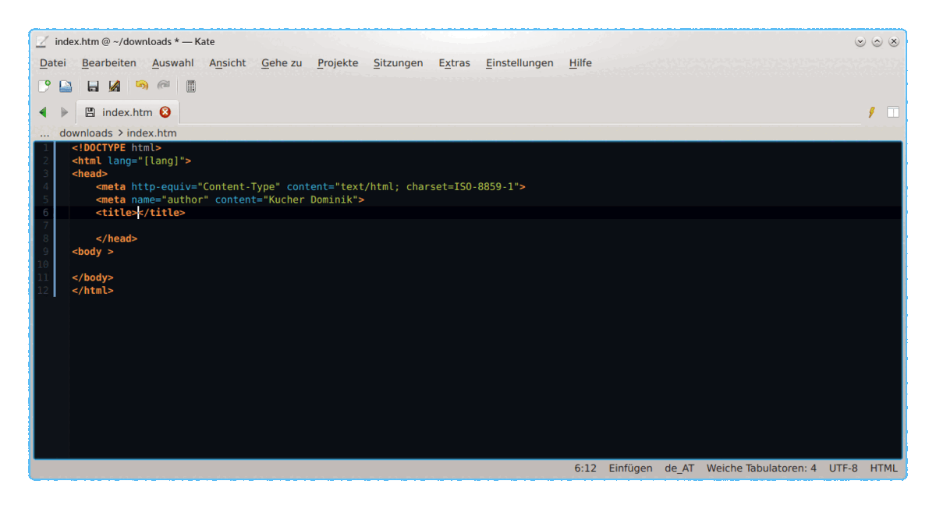Open the Bearbeiten menu
Screen dimensions: 936x509
pyautogui.click(x=109, y=63)
